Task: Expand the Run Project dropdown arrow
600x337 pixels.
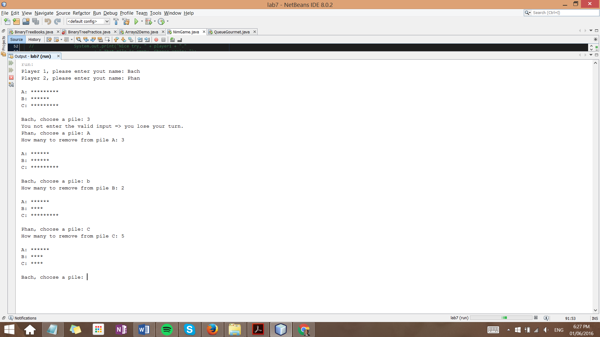Action: pos(142,22)
